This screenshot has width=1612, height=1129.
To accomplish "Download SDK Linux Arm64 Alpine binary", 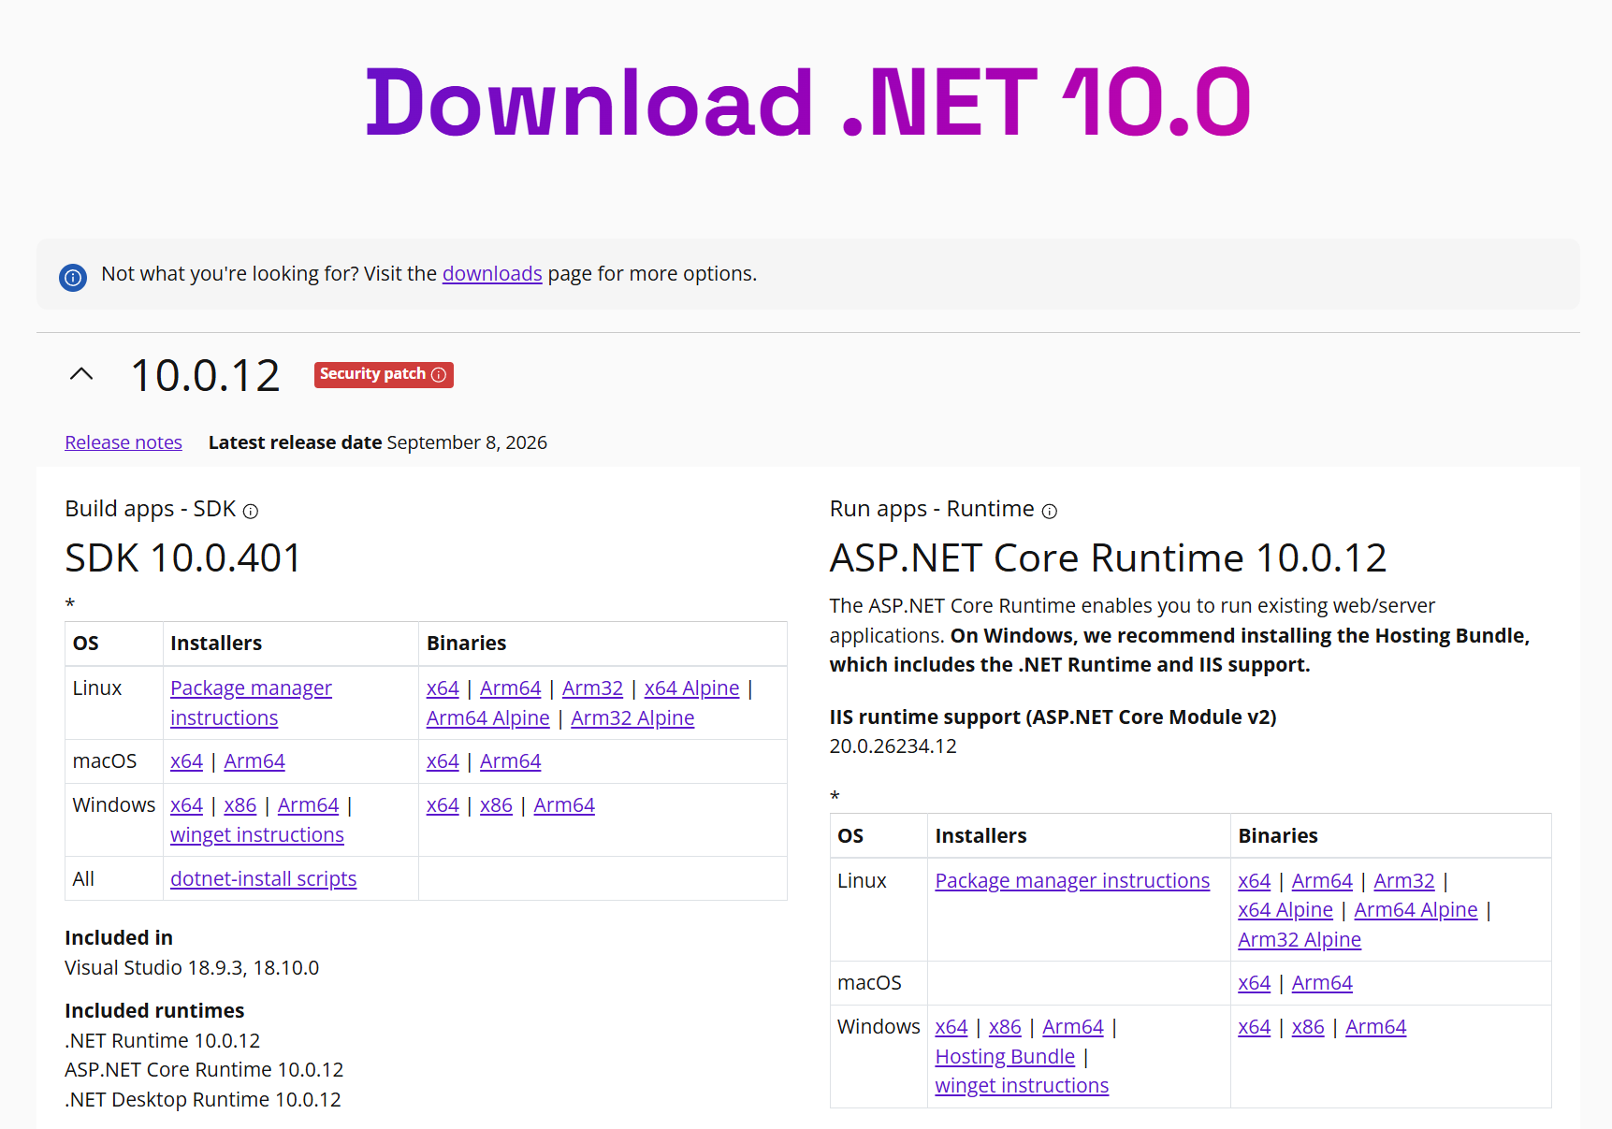I will click(488, 718).
